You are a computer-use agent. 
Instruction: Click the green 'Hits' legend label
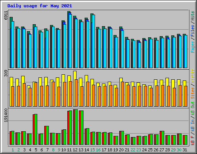click(x=192, y=16)
